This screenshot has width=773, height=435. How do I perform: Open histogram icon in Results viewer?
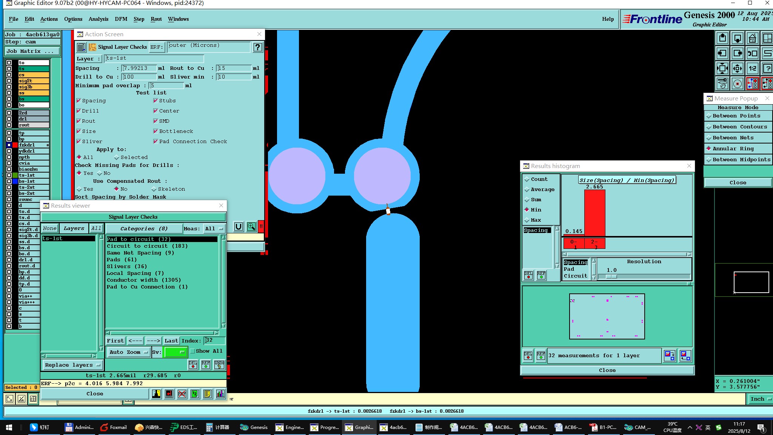tap(220, 394)
